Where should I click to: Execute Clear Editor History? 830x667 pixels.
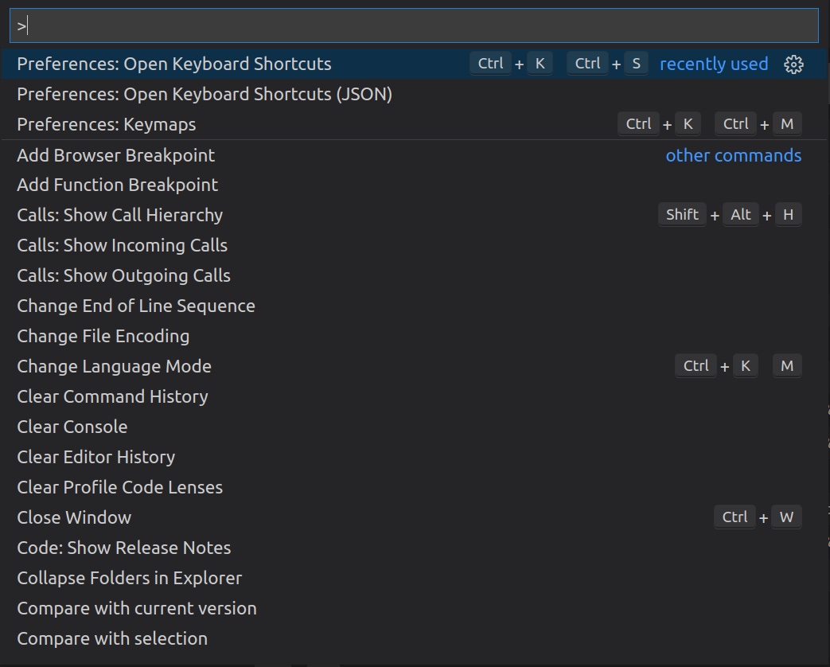click(96, 458)
